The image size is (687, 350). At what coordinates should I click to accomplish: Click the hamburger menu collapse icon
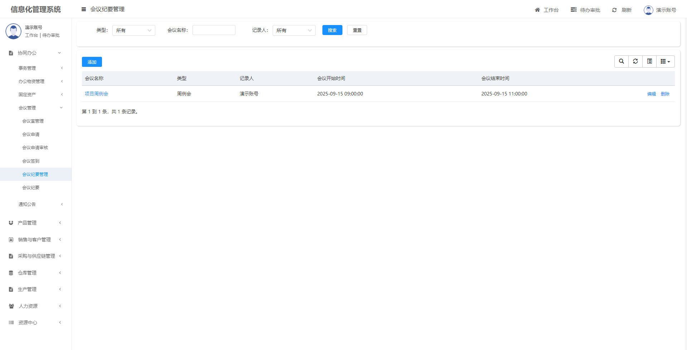tap(84, 9)
